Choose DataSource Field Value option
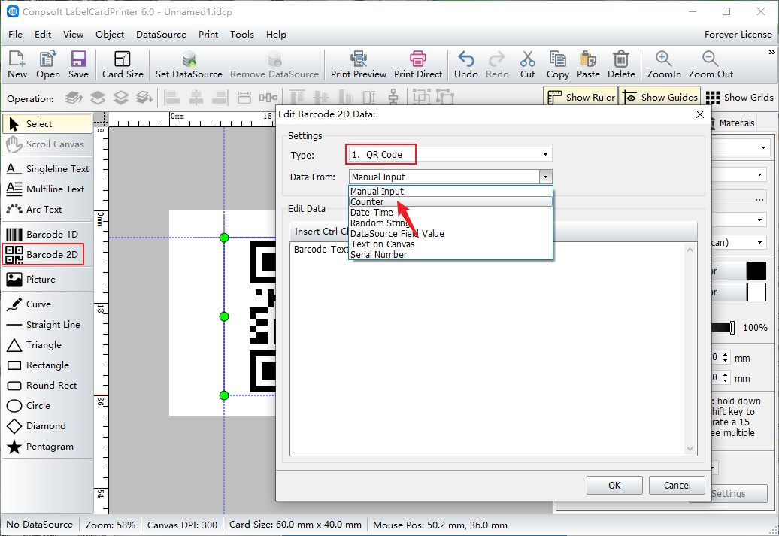 [451, 234]
